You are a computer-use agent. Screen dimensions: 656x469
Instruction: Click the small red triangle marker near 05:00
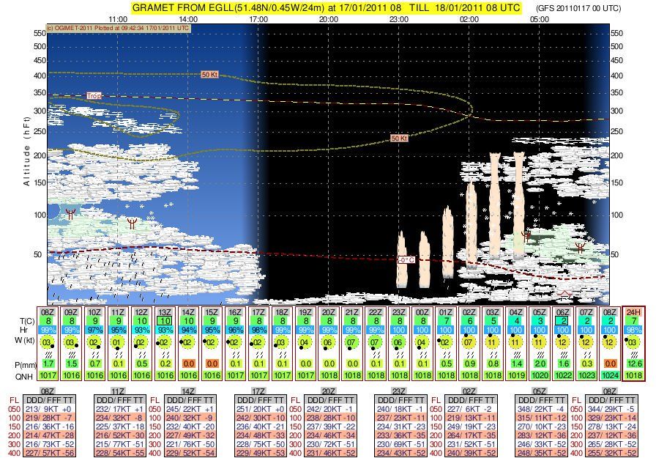[x=564, y=293]
